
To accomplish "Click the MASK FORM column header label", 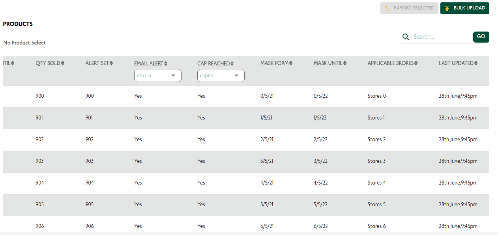I will (x=275, y=63).
